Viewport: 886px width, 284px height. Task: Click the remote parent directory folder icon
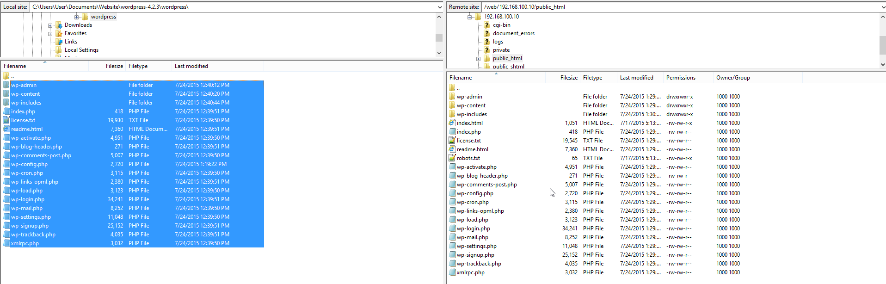pos(452,87)
